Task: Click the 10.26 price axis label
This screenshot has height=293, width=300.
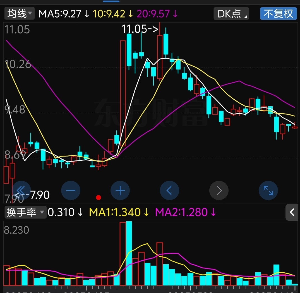Action: click(17, 64)
